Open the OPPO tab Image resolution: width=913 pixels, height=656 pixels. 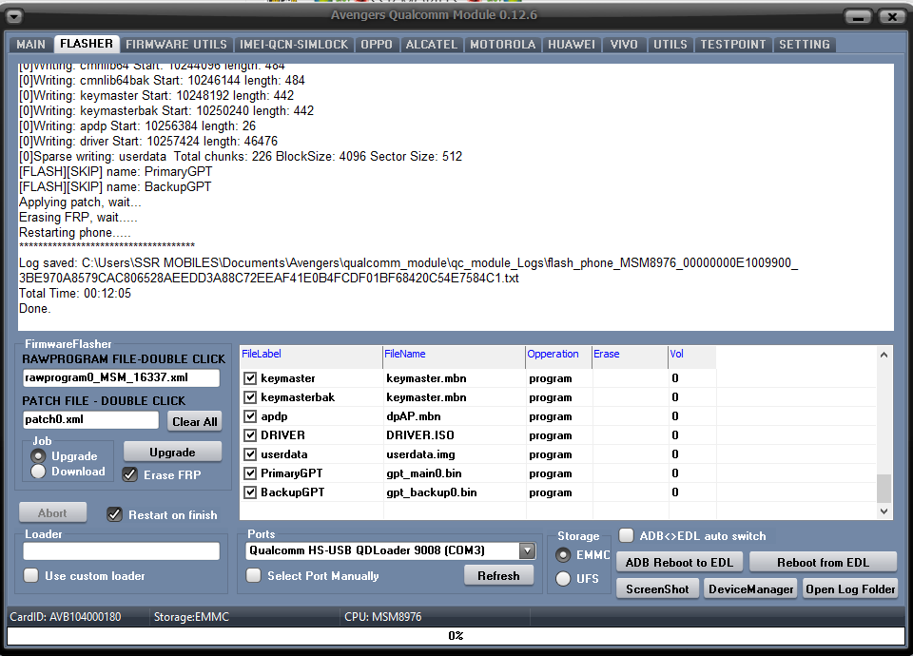pos(377,45)
